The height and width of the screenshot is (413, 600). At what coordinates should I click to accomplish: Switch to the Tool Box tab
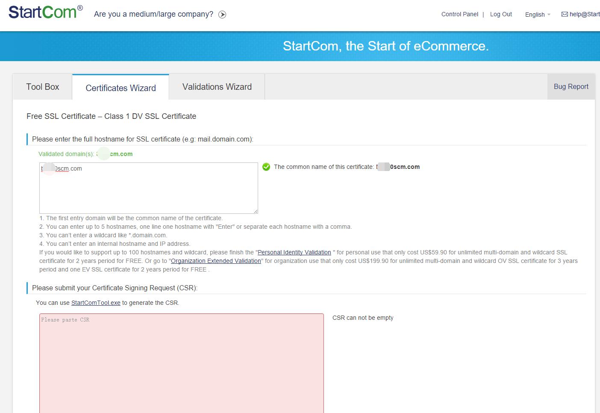click(43, 87)
